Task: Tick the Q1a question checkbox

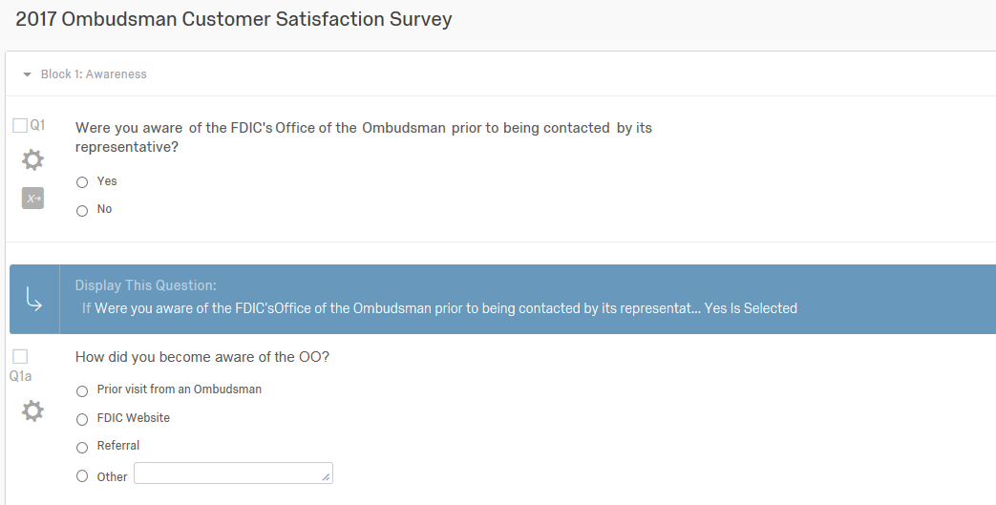Action: point(20,357)
